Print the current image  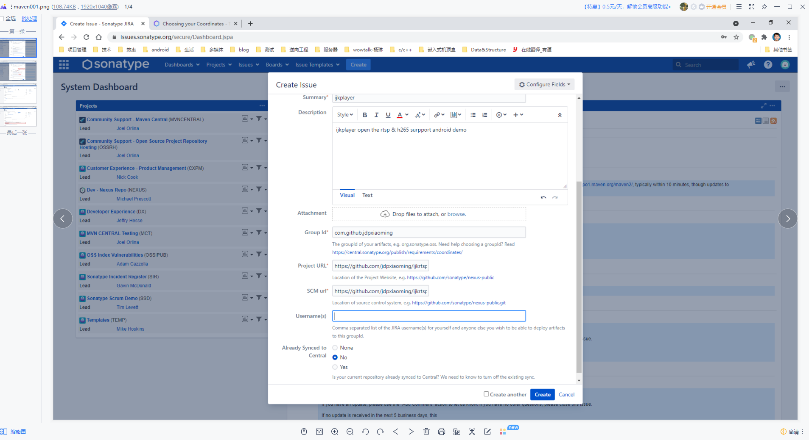pyautogui.click(x=442, y=432)
